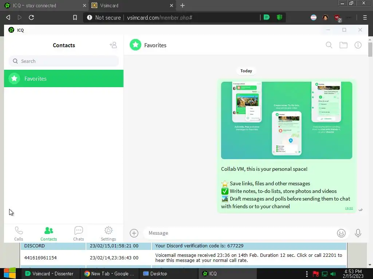373x279 pixels.
Task: Open the uBlock Origin extension
Action: point(337,18)
